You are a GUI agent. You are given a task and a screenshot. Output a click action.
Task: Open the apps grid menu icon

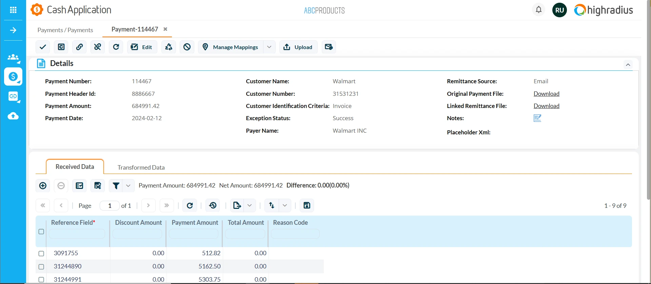click(13, 10)
